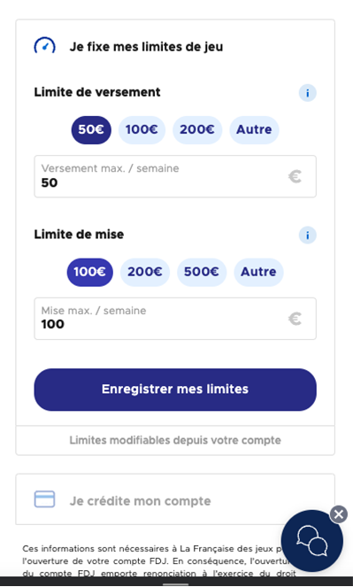
Task: Dismiss the chat widget with X
Action: (x=339, y=514)
